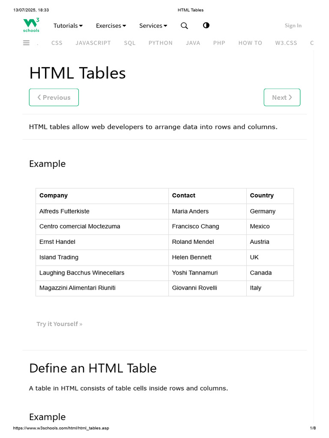Open JAVA in the topic bar

point(193,43)
